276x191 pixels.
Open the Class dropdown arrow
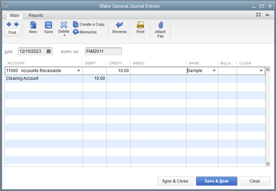point(261,71)
